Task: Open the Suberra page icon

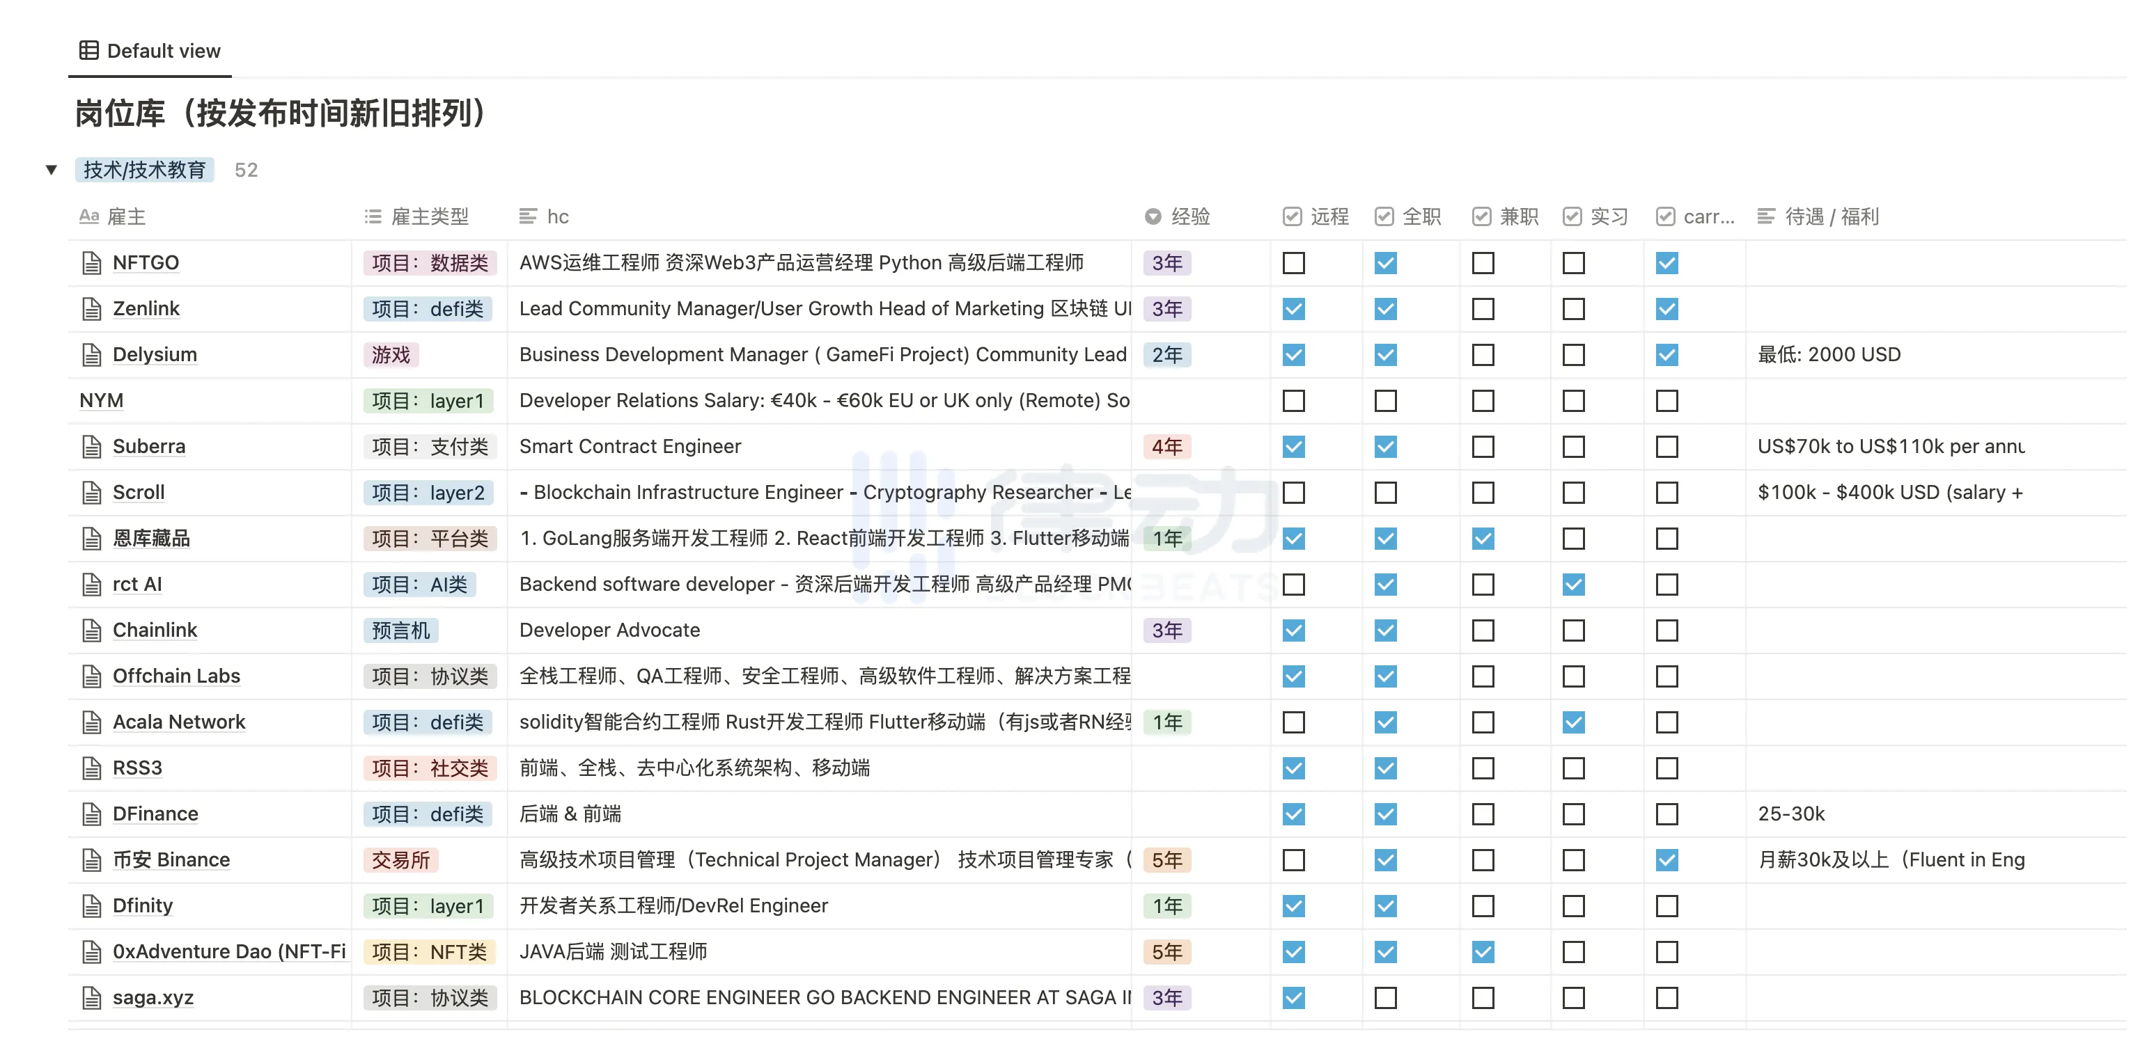Action: [92, 447]
